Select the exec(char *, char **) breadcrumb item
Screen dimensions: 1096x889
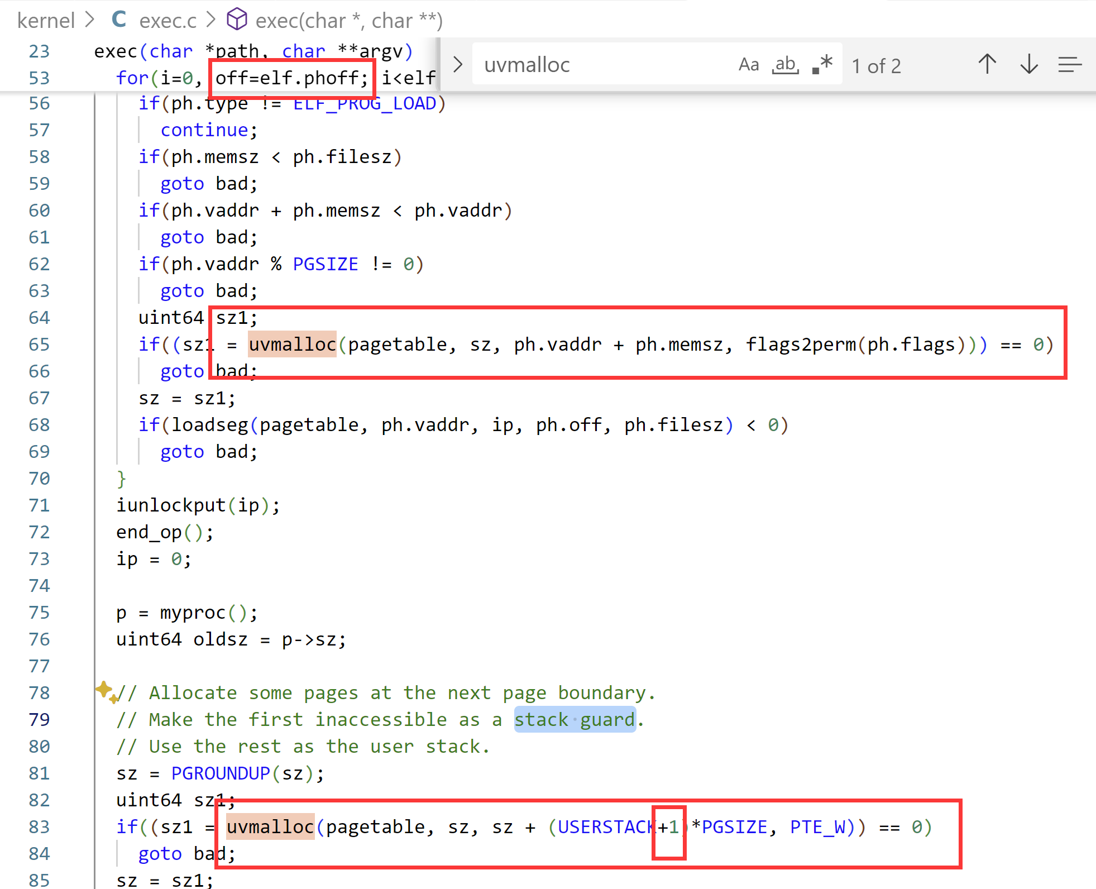(x=349, y=20)
